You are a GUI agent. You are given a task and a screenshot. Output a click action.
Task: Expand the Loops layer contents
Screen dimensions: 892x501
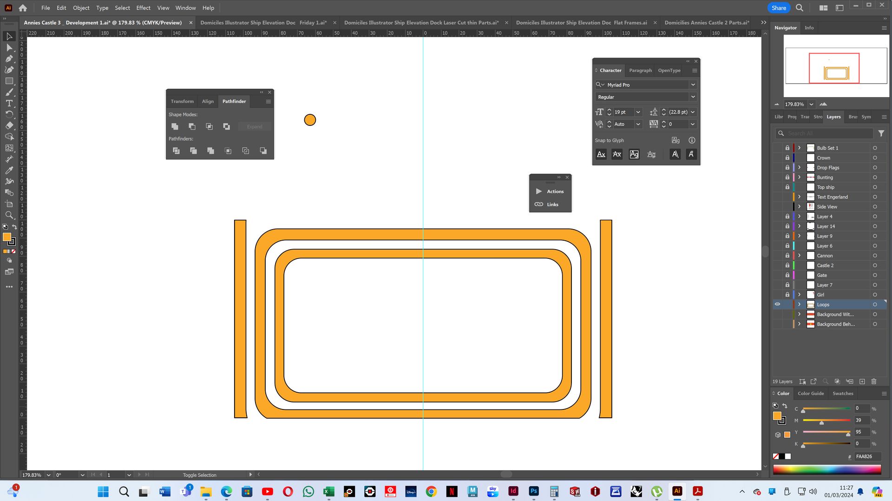(799, 304)
